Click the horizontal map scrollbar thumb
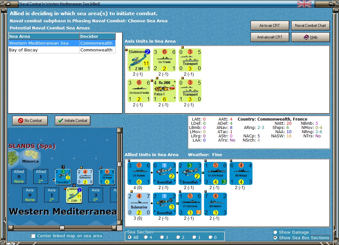 click(x=62, y=228)
